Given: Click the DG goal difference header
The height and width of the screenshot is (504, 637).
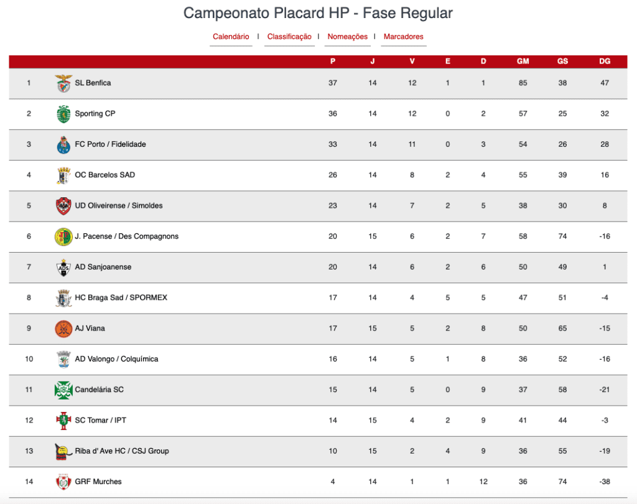Looking at the screenshot, I should (x=605, y=62).
